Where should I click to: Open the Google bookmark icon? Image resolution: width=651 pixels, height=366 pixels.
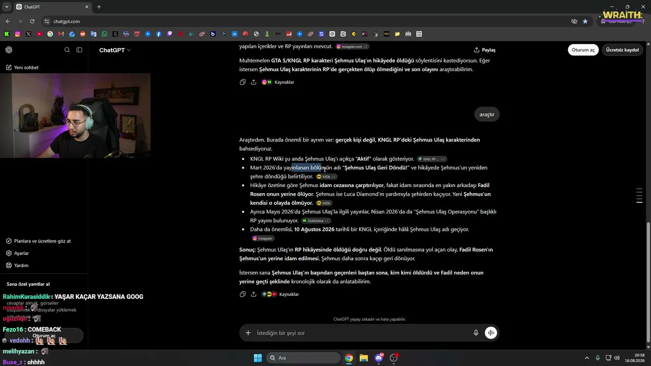point(50,34)
